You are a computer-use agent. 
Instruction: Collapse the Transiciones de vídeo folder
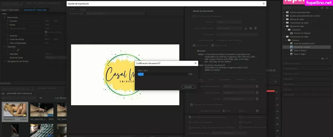284,37
